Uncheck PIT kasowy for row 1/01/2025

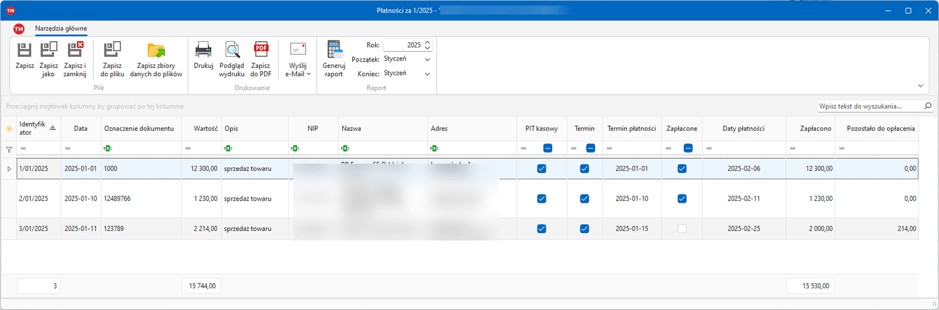(542, 169)
